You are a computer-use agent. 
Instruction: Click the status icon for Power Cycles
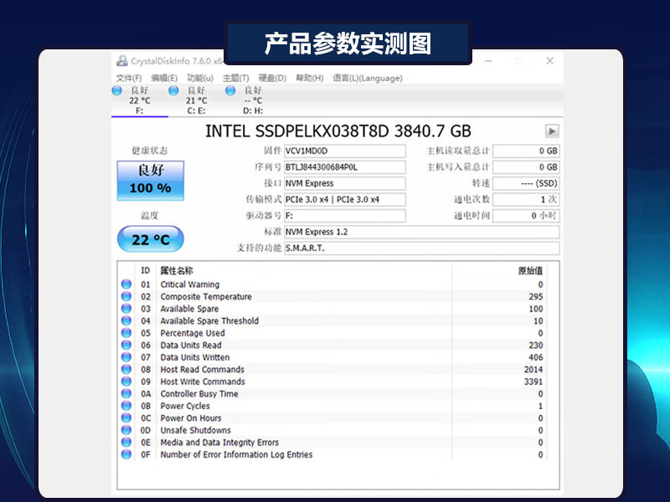tap(126, 406)
